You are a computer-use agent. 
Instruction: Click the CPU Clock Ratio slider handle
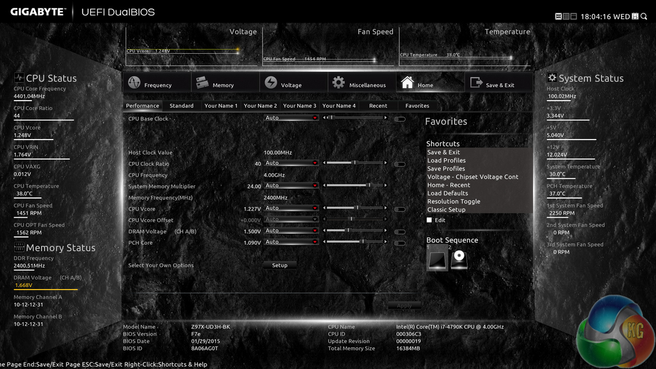[355, 163]
